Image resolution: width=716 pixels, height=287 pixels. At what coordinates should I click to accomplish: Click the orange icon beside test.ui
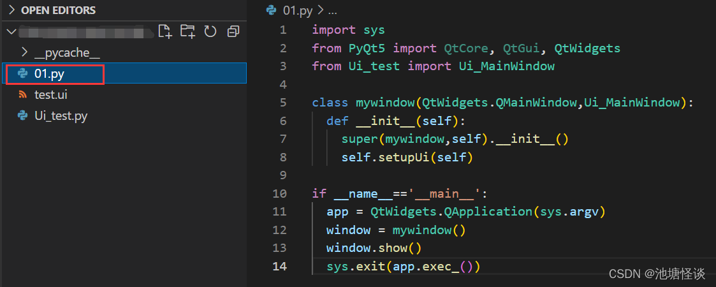pos(22,94)
